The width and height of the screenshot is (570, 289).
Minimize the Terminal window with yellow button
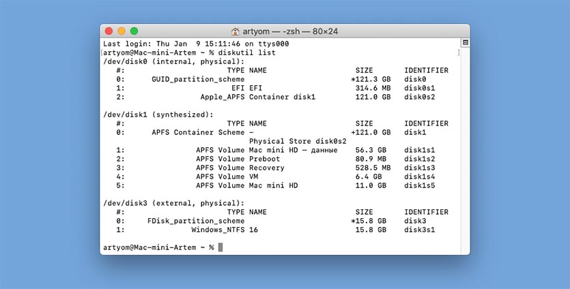pyautogui.click(x=122, y=31)
